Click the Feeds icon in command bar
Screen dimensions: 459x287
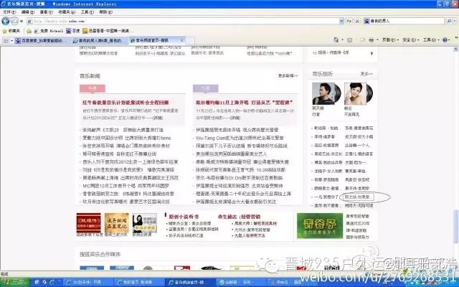point(349,40)
